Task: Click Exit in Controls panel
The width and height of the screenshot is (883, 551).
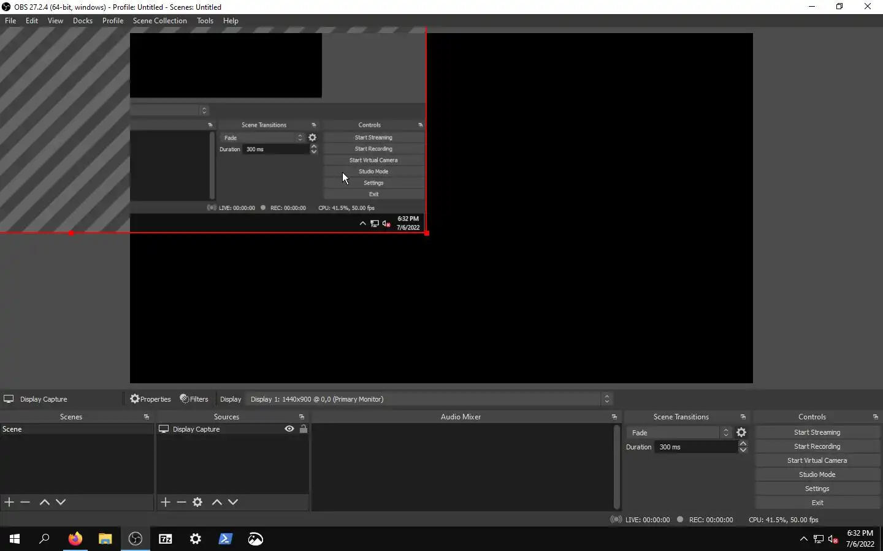Action: point(817,503)
